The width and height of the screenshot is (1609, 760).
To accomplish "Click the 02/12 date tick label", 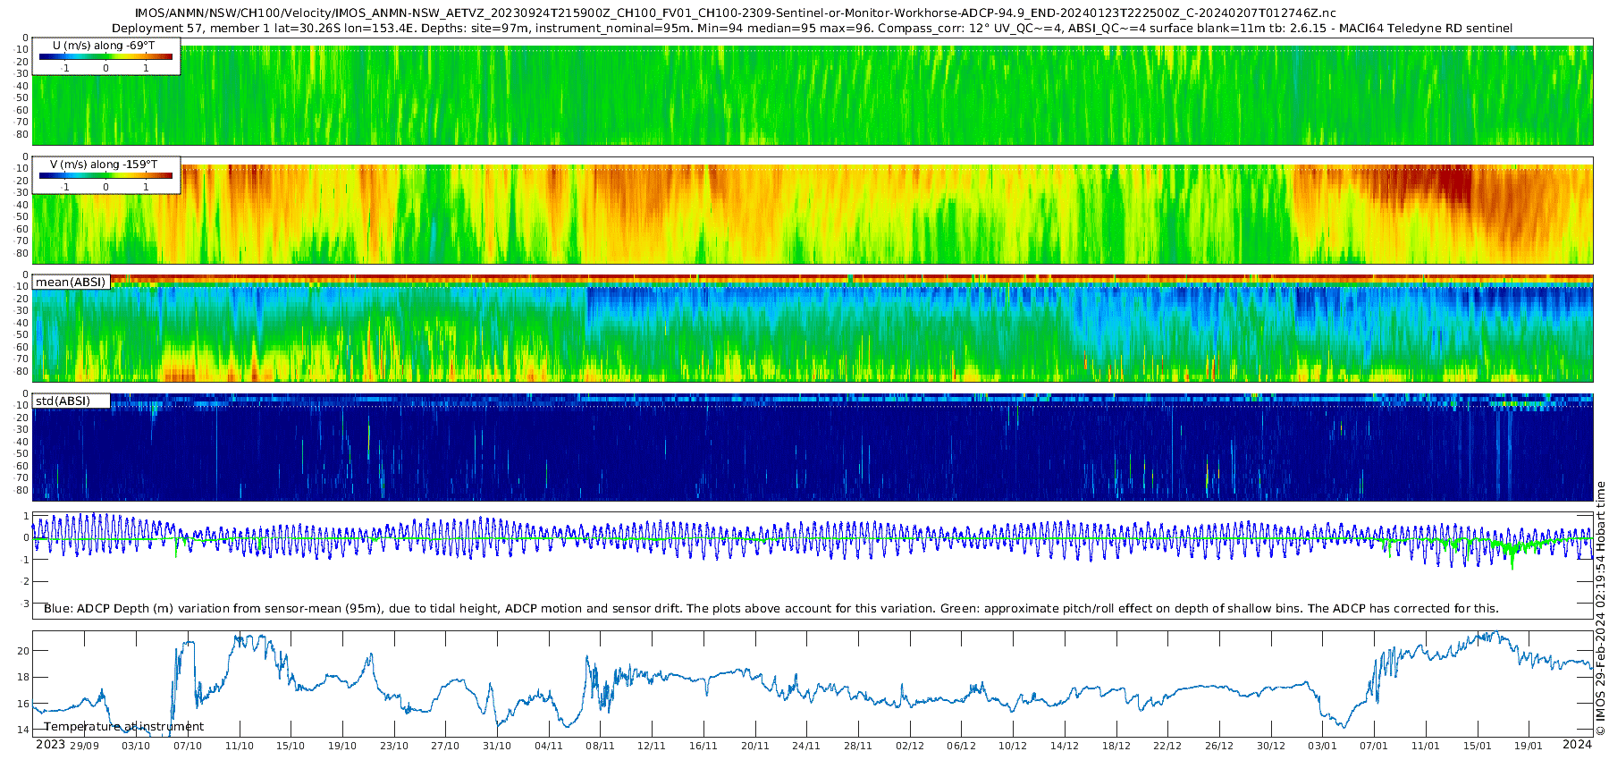I will (x=910, y=746).
